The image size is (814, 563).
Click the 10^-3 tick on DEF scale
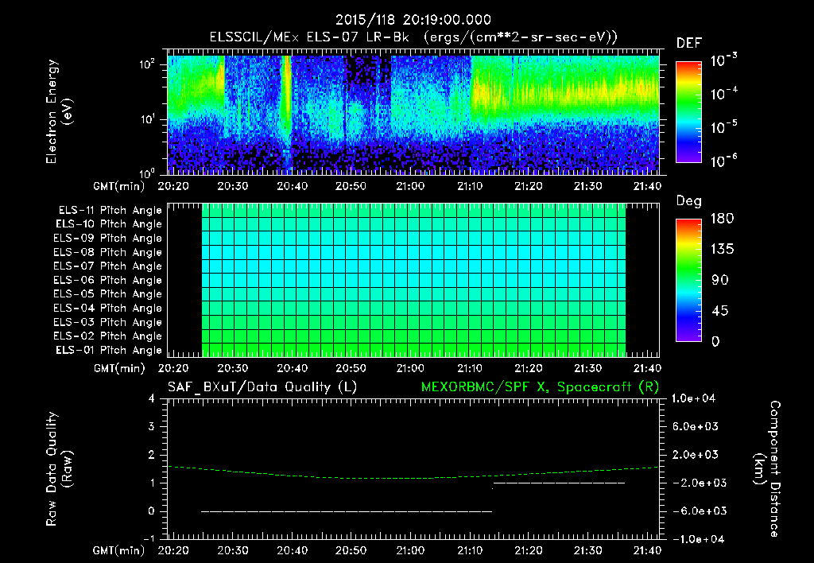[723, 60]
